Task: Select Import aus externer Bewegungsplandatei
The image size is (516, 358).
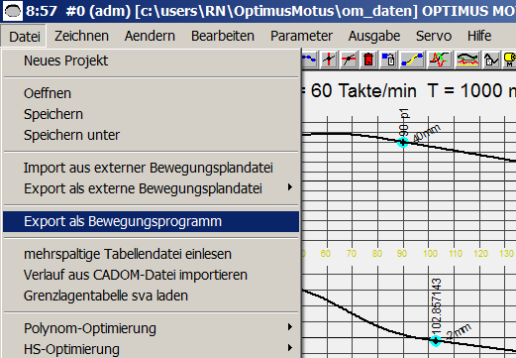Action: [151, 168]
